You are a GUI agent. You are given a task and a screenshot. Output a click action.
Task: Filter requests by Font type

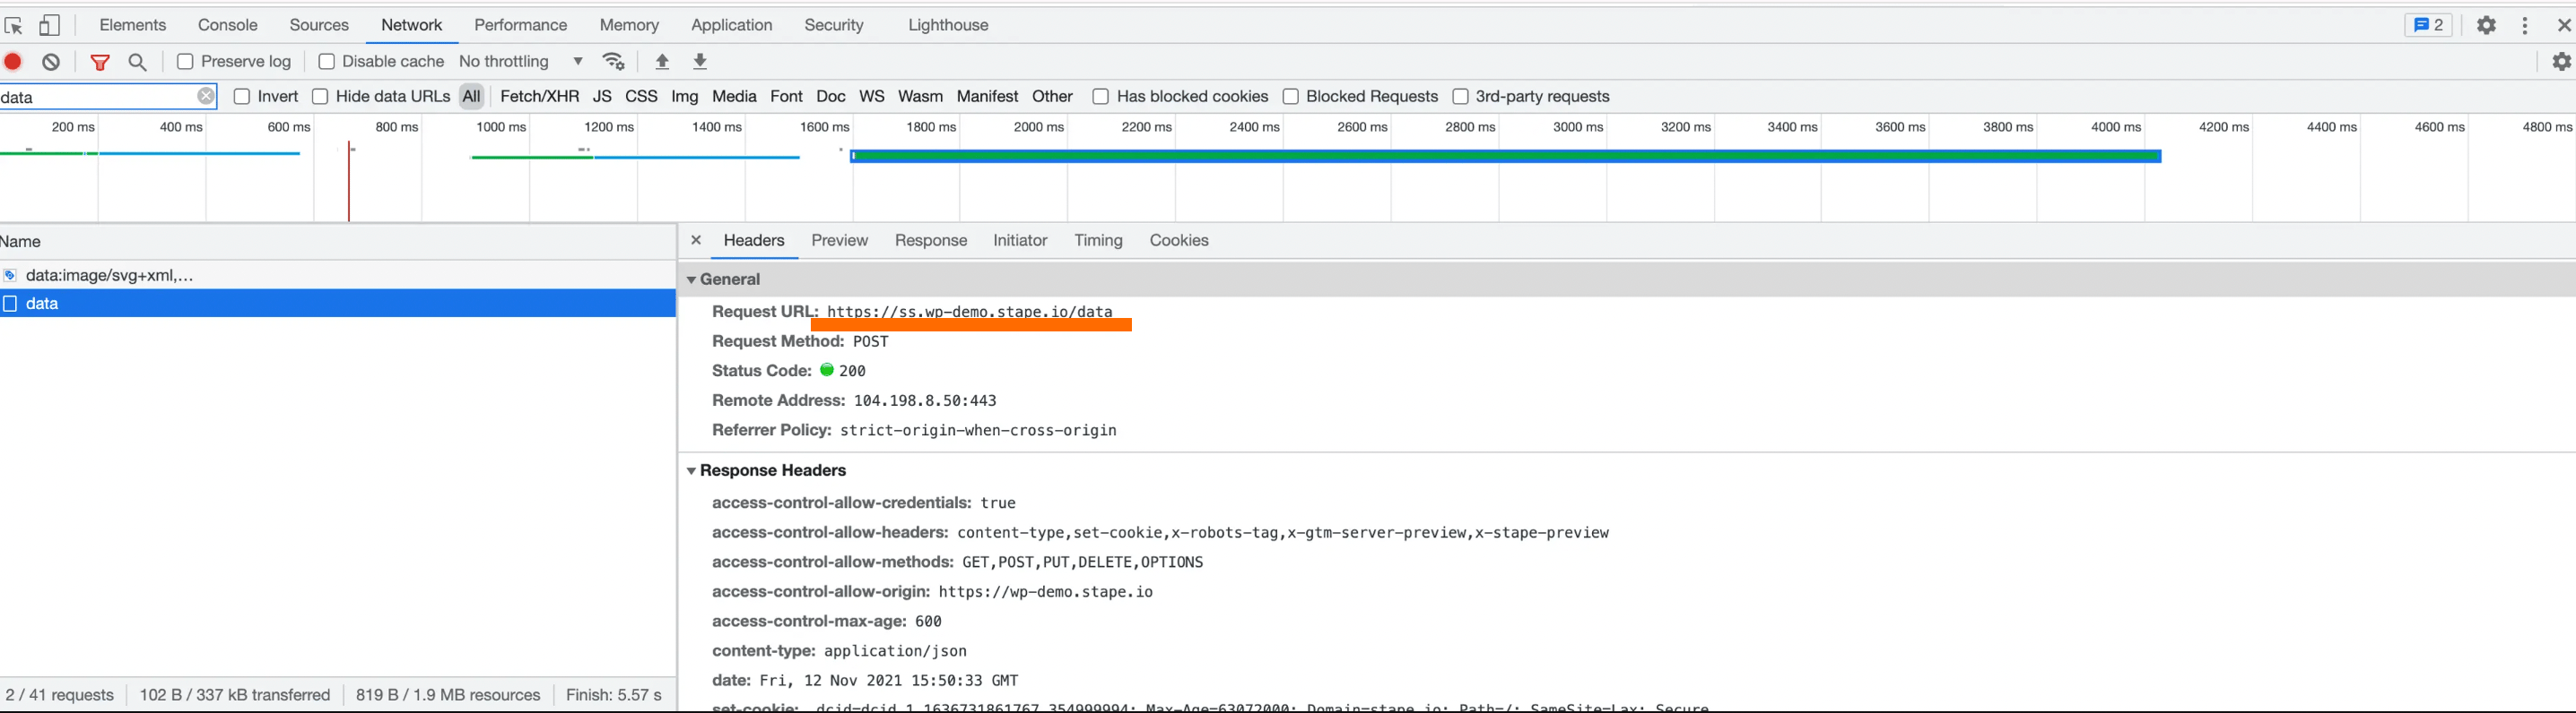tap(787, 96)
